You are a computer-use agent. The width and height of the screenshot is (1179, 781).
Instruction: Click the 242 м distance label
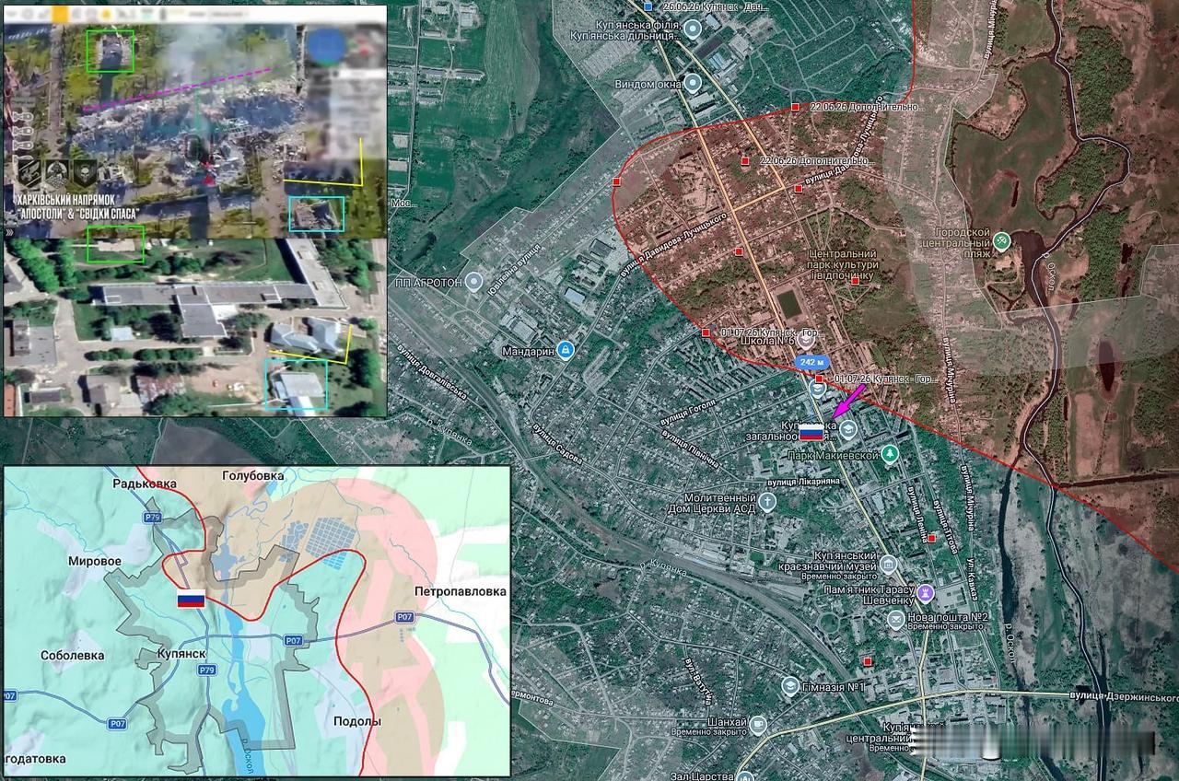pos(811,363)
